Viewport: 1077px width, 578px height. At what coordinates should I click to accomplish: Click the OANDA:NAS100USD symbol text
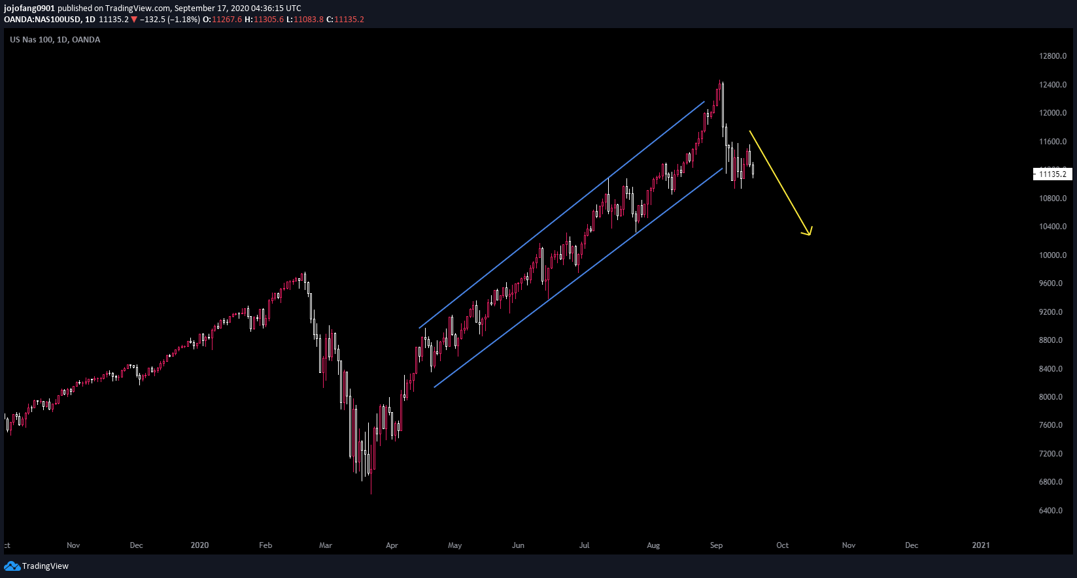coord(43,20)
